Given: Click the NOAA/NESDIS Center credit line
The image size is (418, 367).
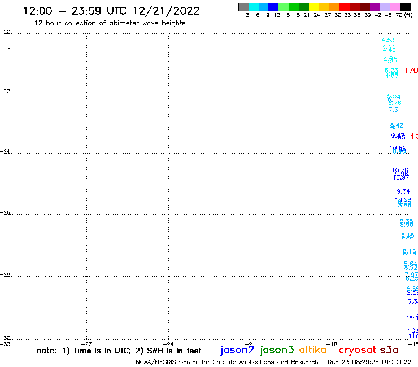Looking at the screenshot, I should click(x=227, y=362).
